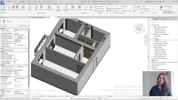
Task: Select the Пандус (Ramp) tool
Action: pos(86,8)
